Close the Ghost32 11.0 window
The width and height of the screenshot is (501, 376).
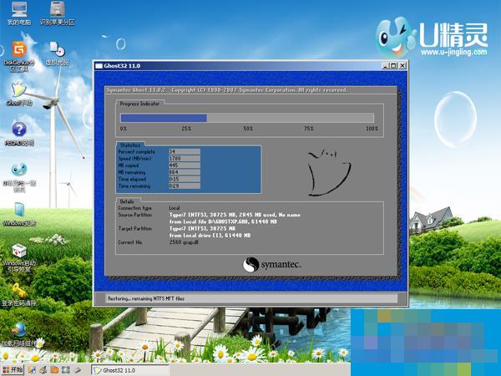[402, 65]
